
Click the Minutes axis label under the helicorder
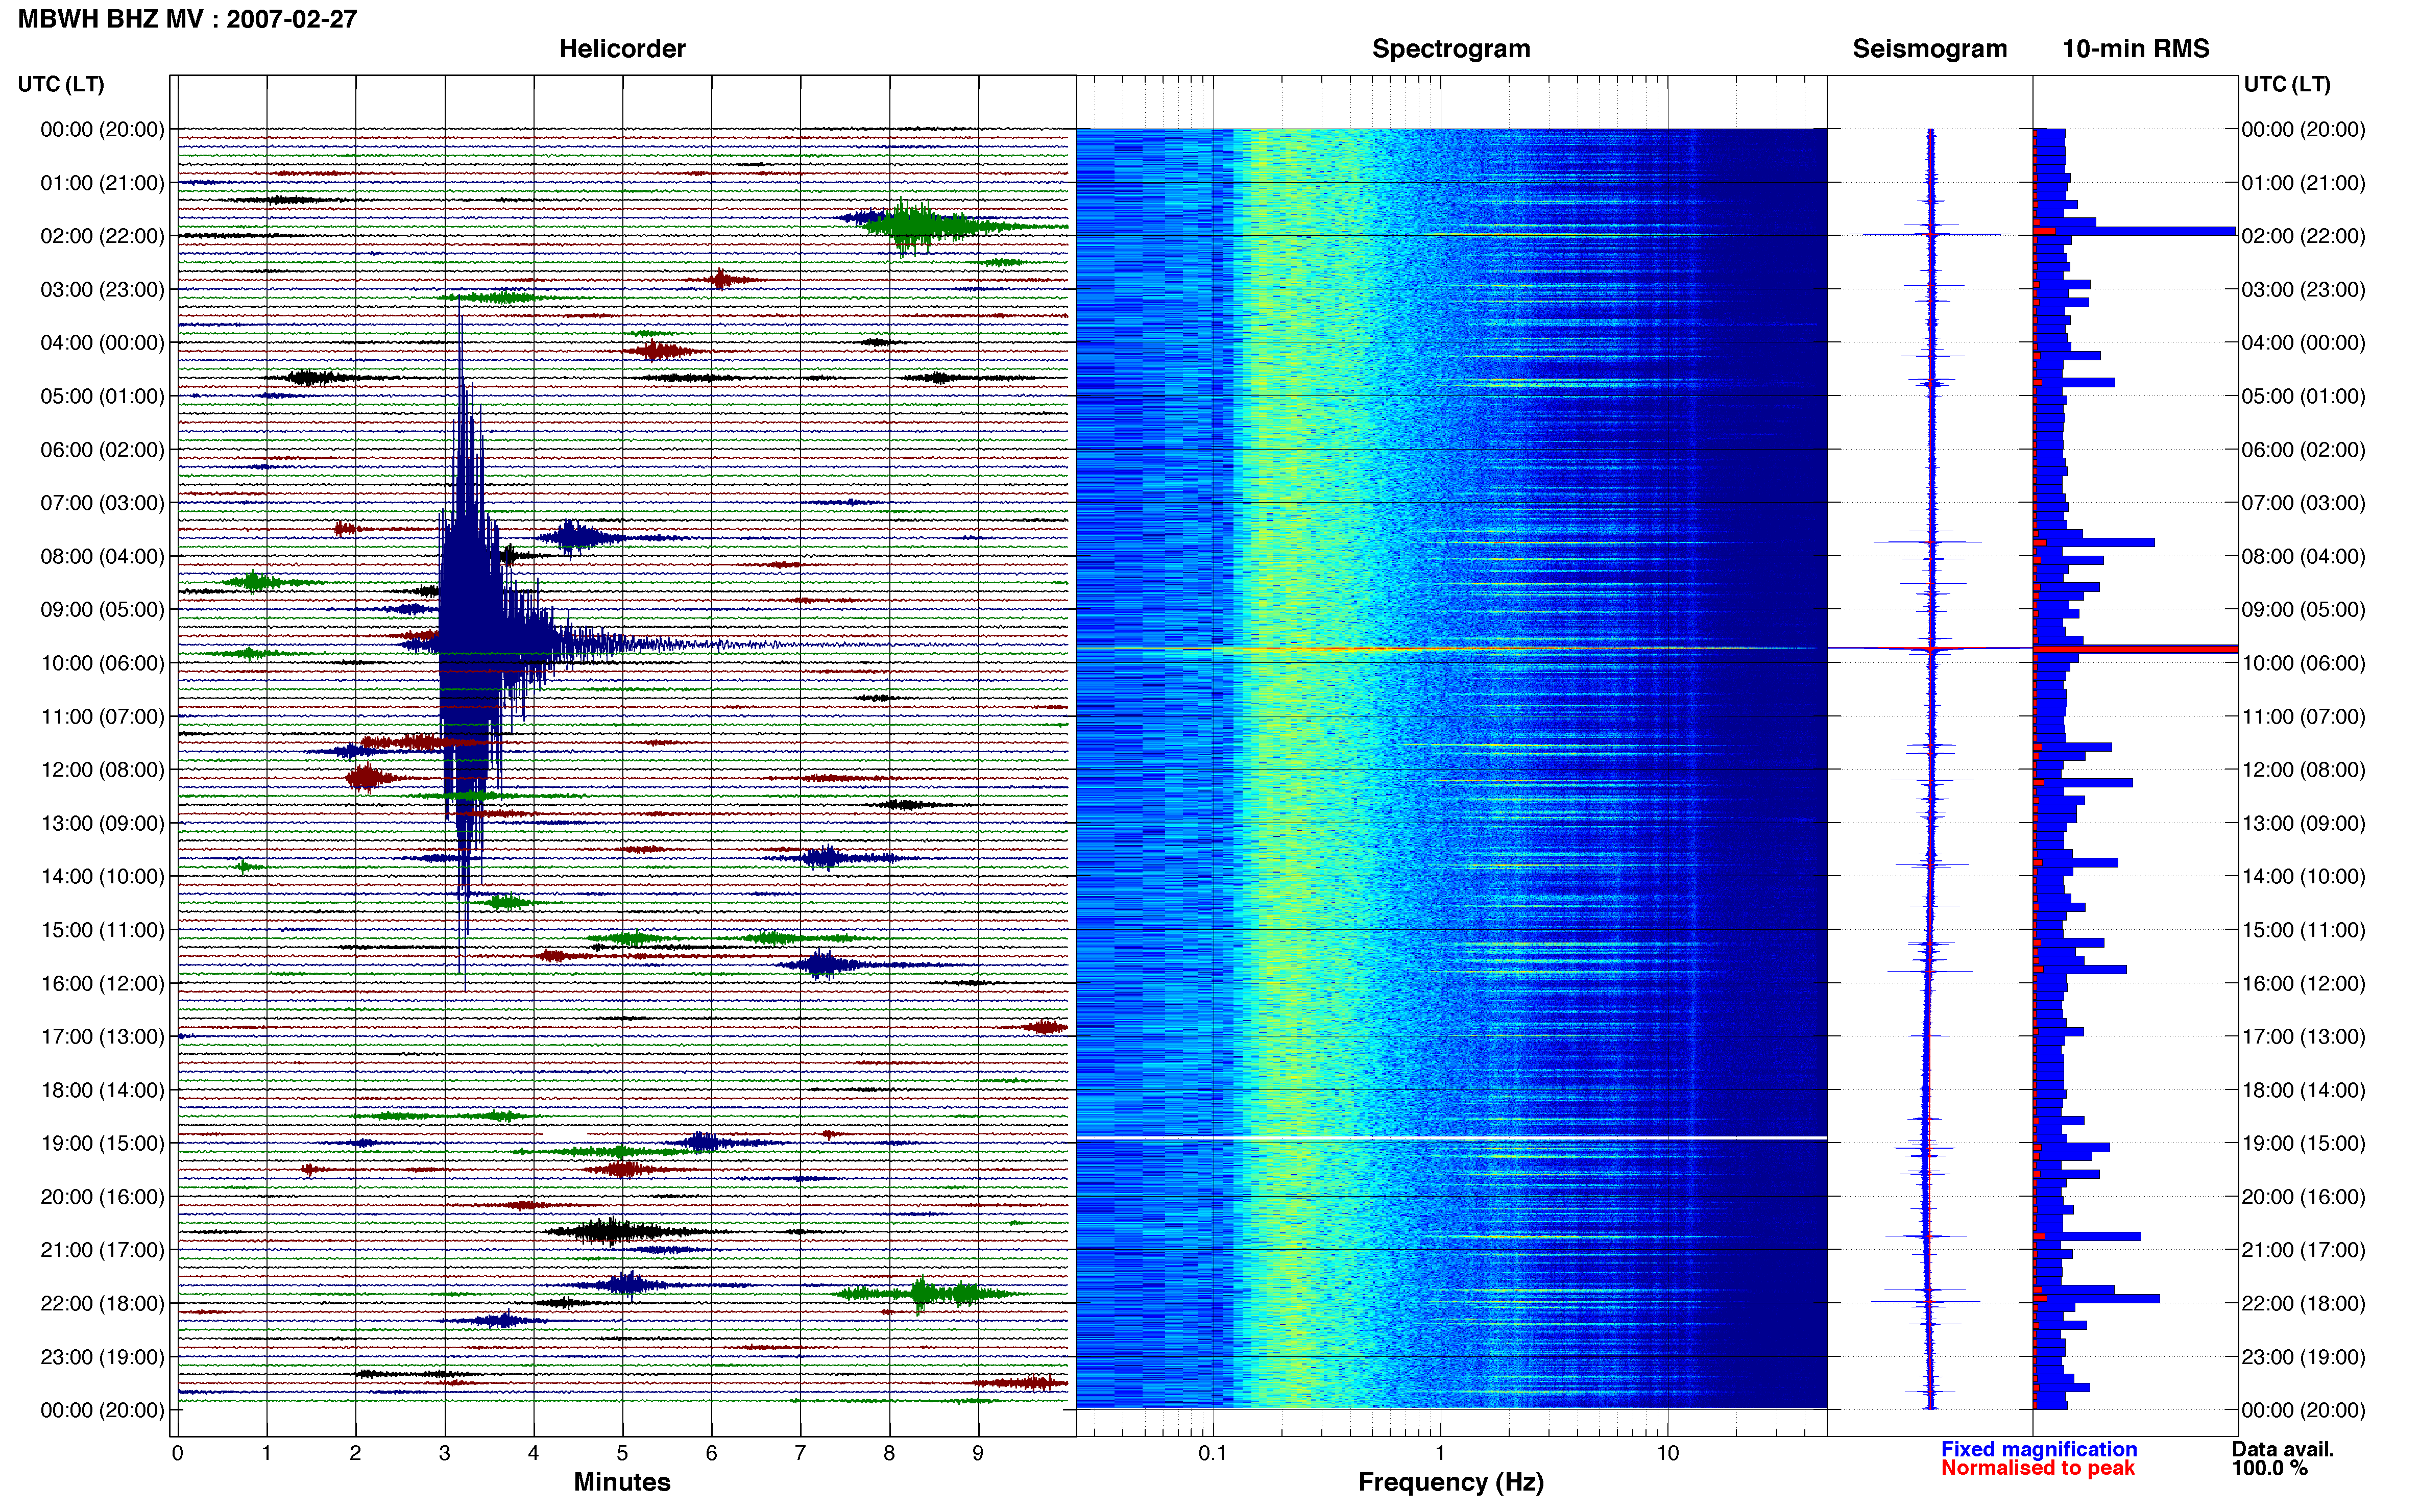[x=622, y=1482]
